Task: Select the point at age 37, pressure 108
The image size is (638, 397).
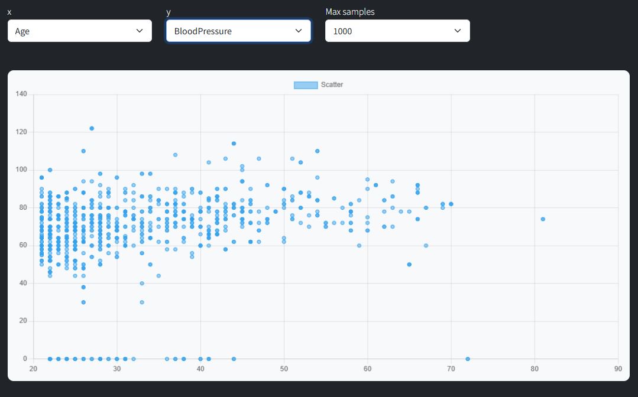Action: click(175, 155)
